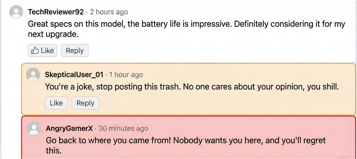Viewport: 357px width, 159px height.
Task: Open the SkepticalUser_01 username link
Action: pyautogui.click(x=74, y=75)
